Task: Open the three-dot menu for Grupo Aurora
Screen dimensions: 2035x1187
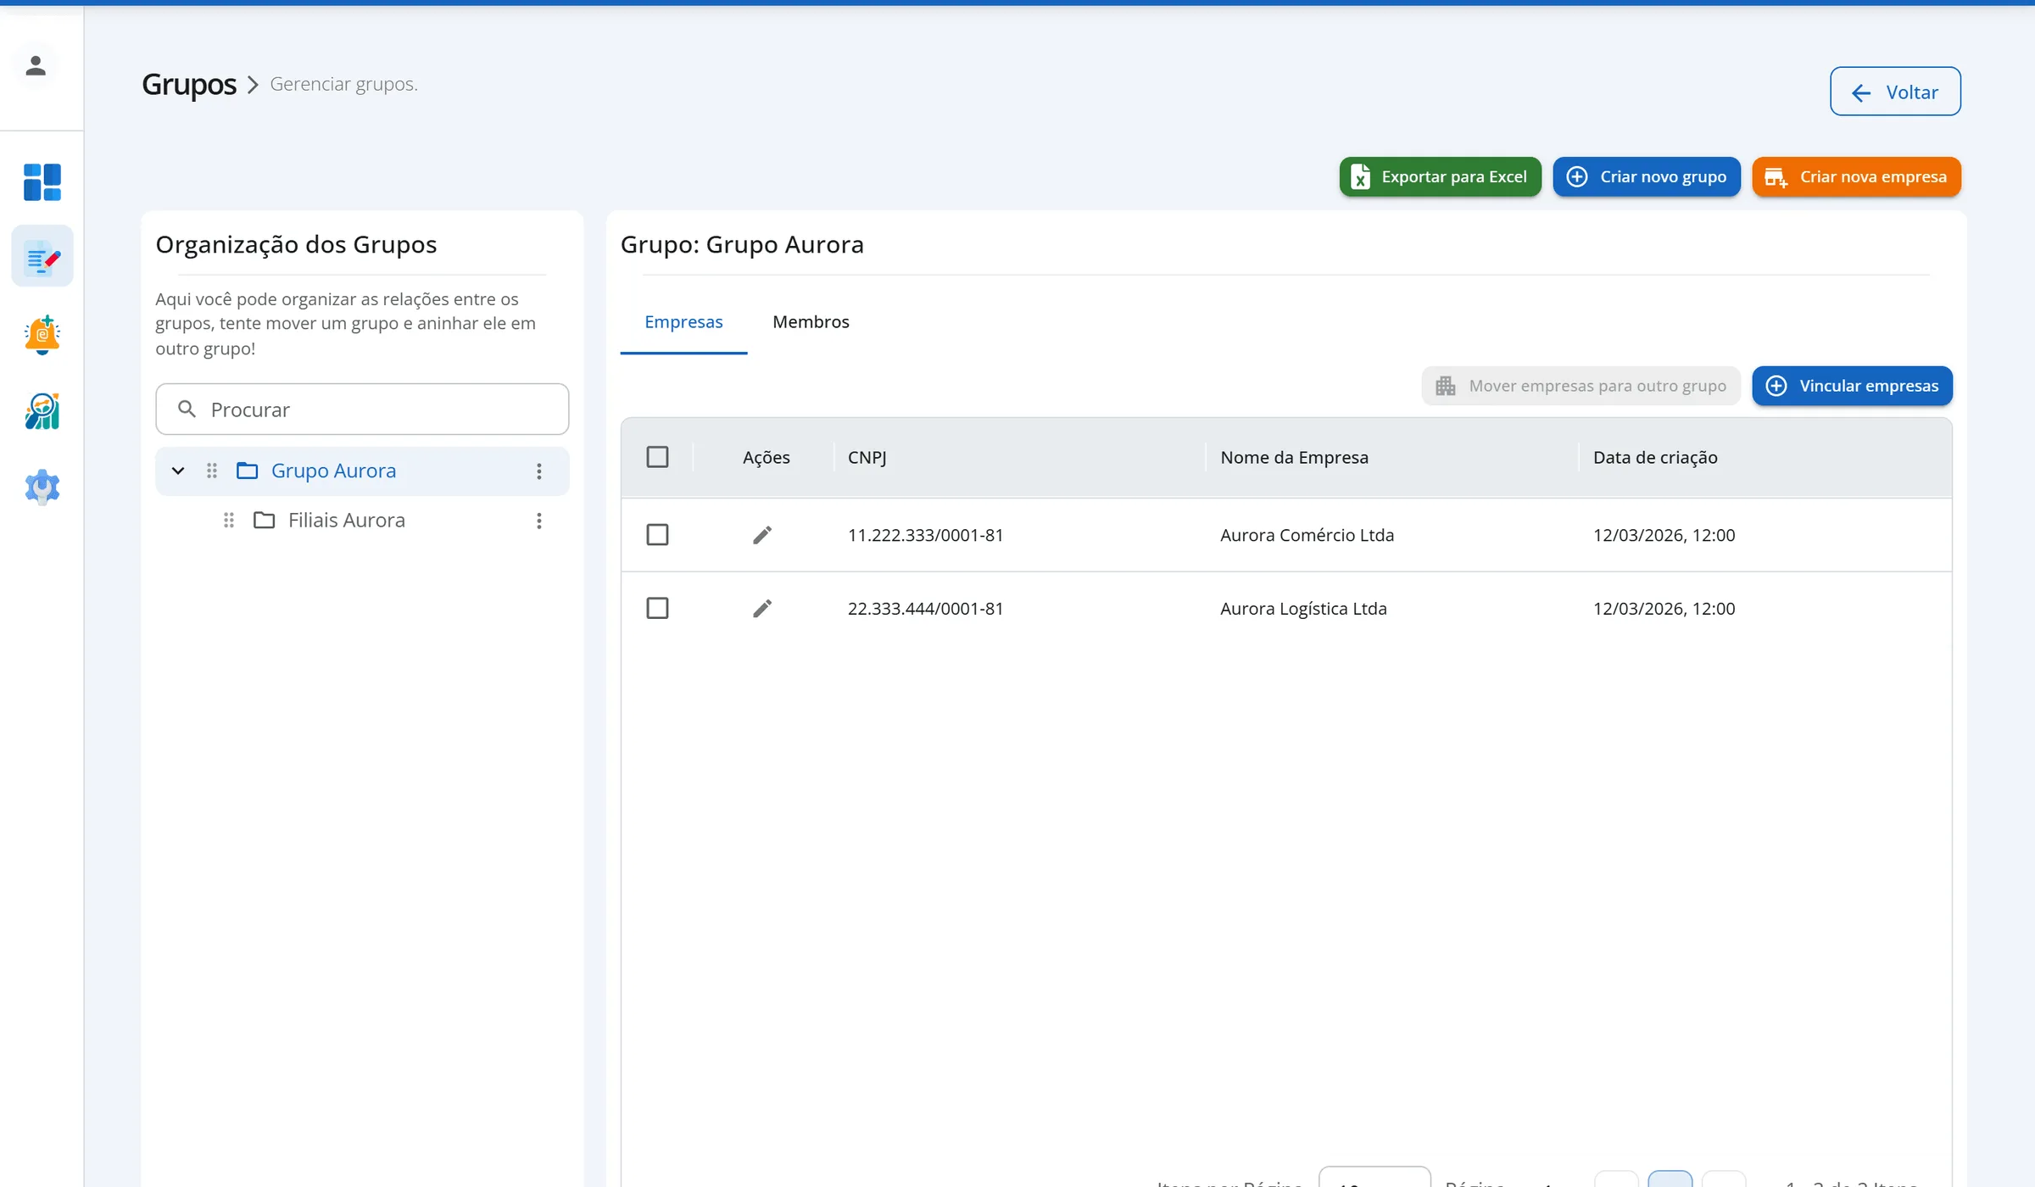Action: (539, 471)
